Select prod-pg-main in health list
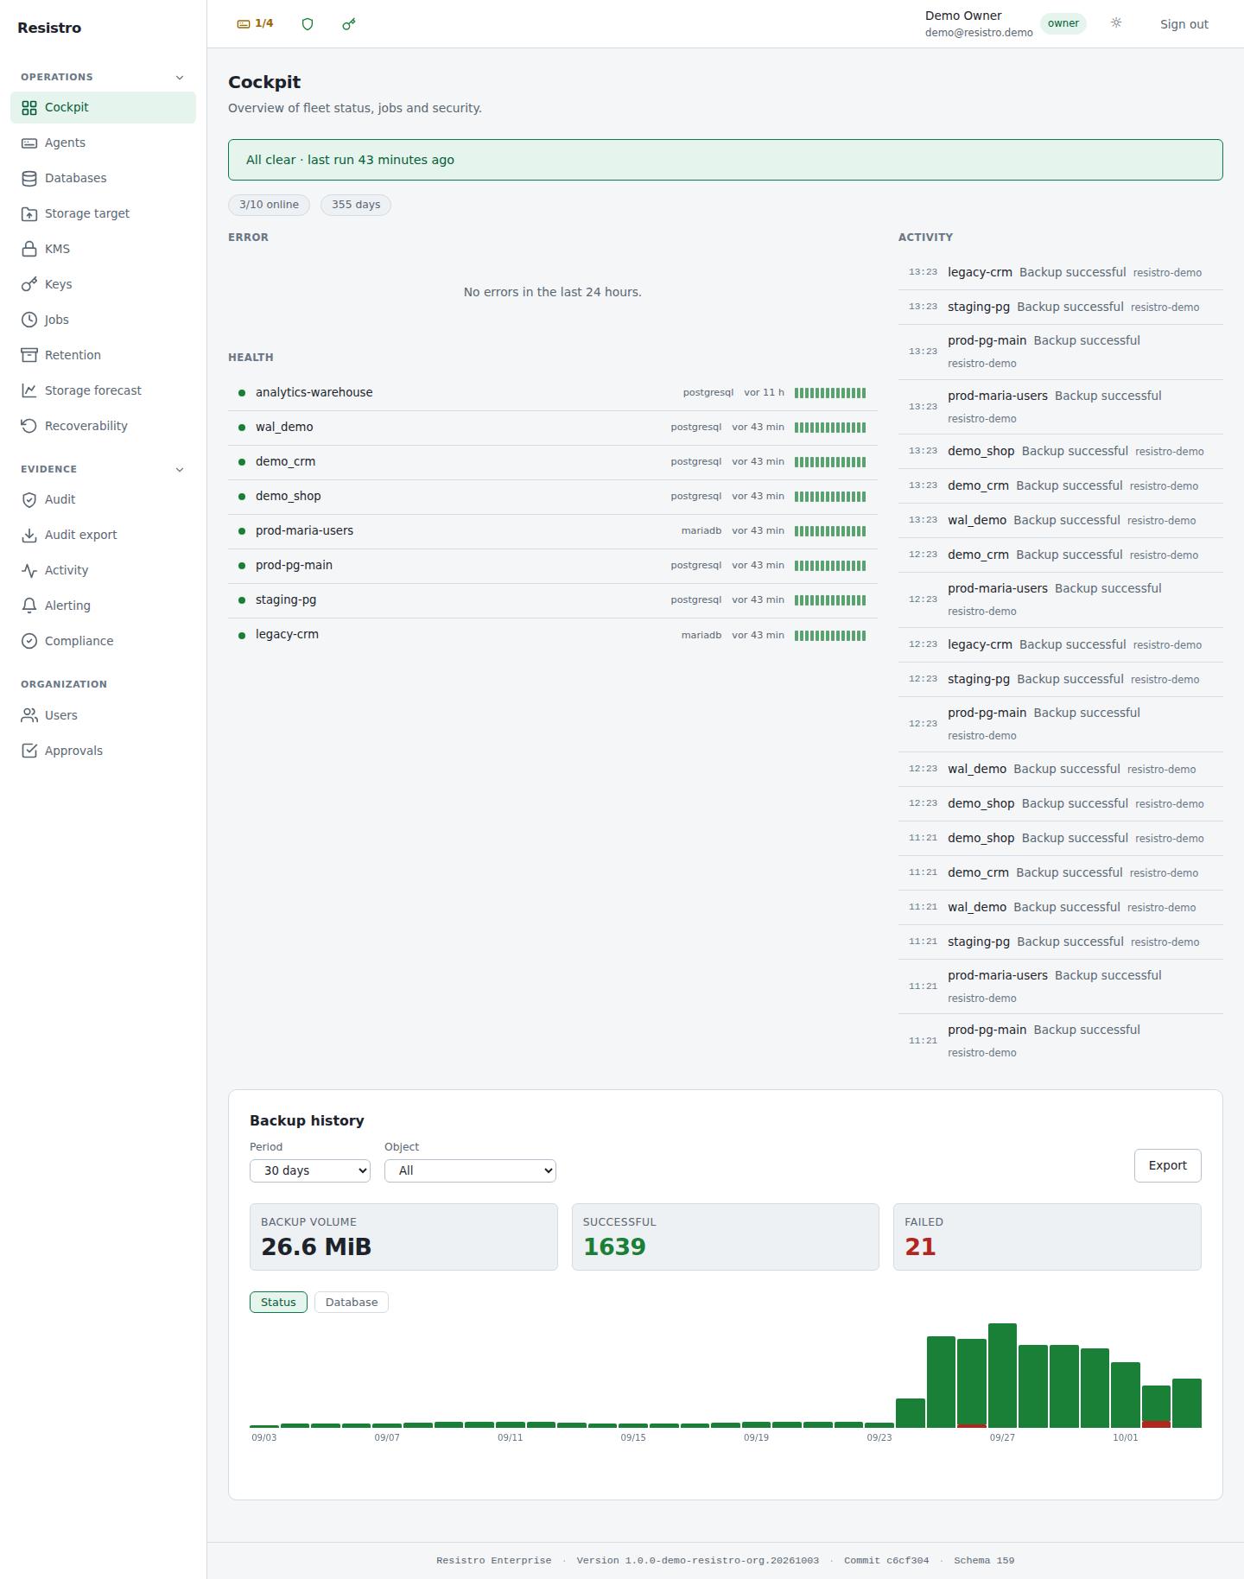This screenshot has width=1244, height=1579. click(553, 566)
